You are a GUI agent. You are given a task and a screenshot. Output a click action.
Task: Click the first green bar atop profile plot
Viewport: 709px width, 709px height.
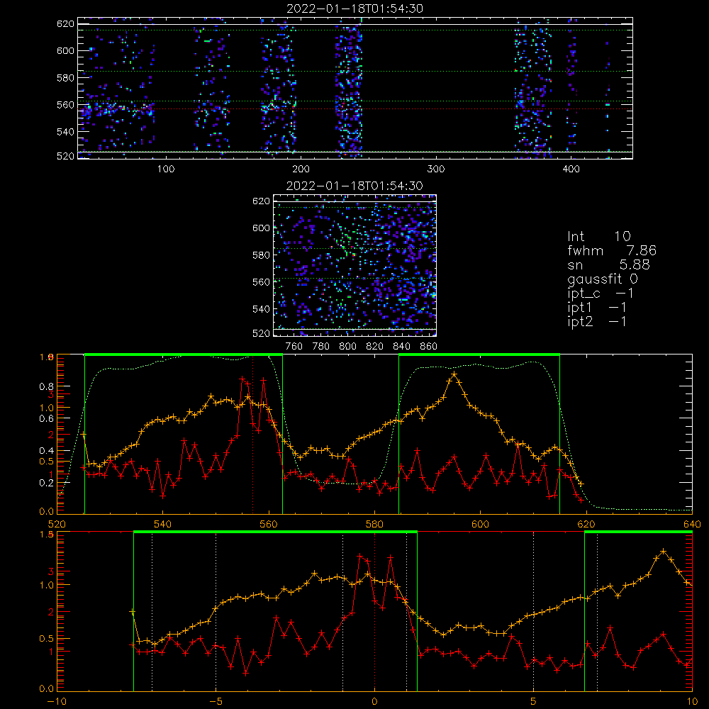pyautogui.click(x=184, y=355)
